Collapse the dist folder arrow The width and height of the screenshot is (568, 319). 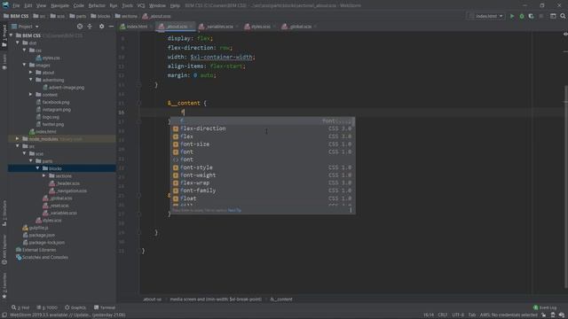pos(18,43)
